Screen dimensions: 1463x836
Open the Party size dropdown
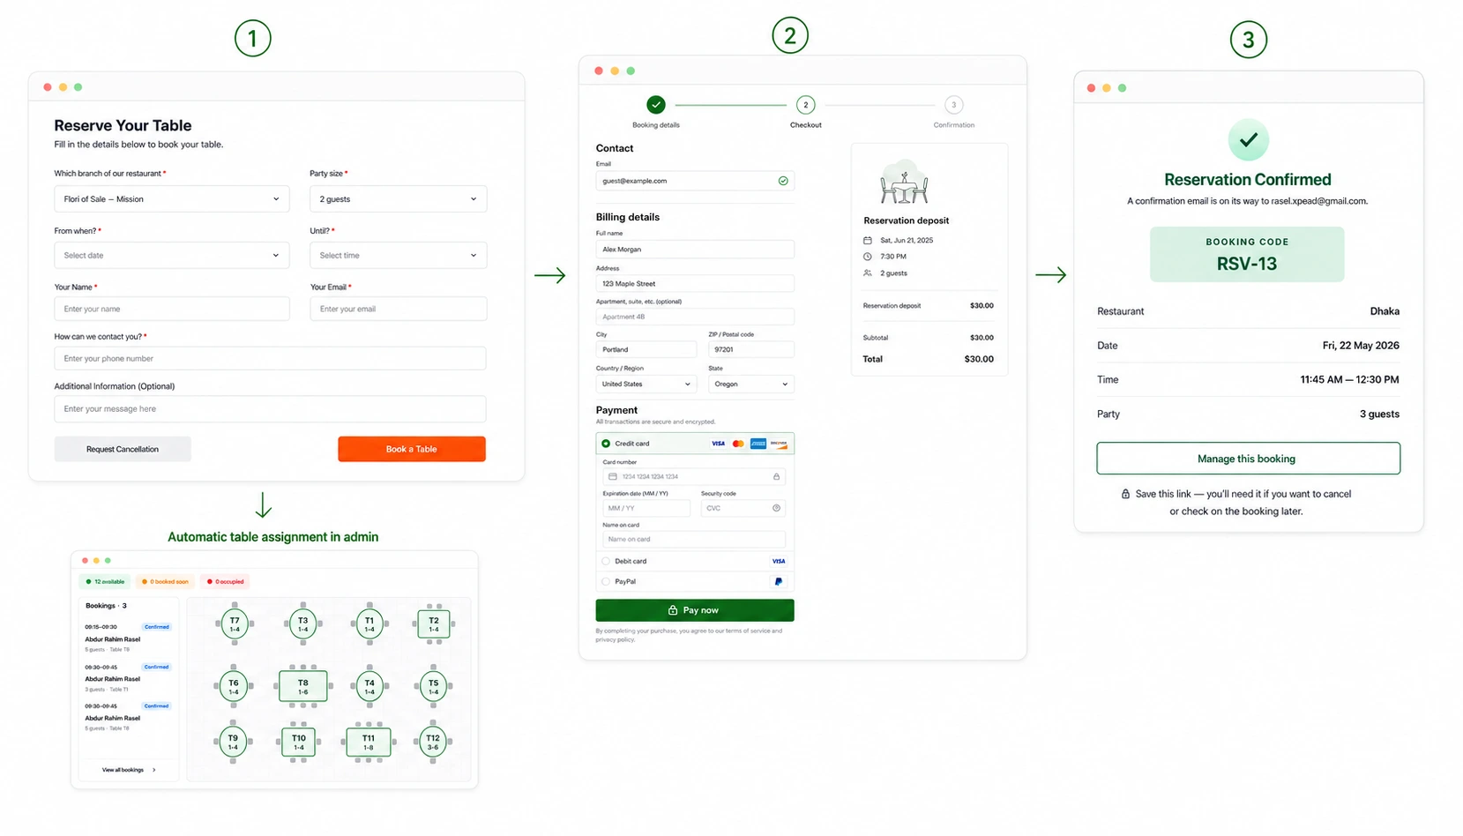(x=398, y=199)
